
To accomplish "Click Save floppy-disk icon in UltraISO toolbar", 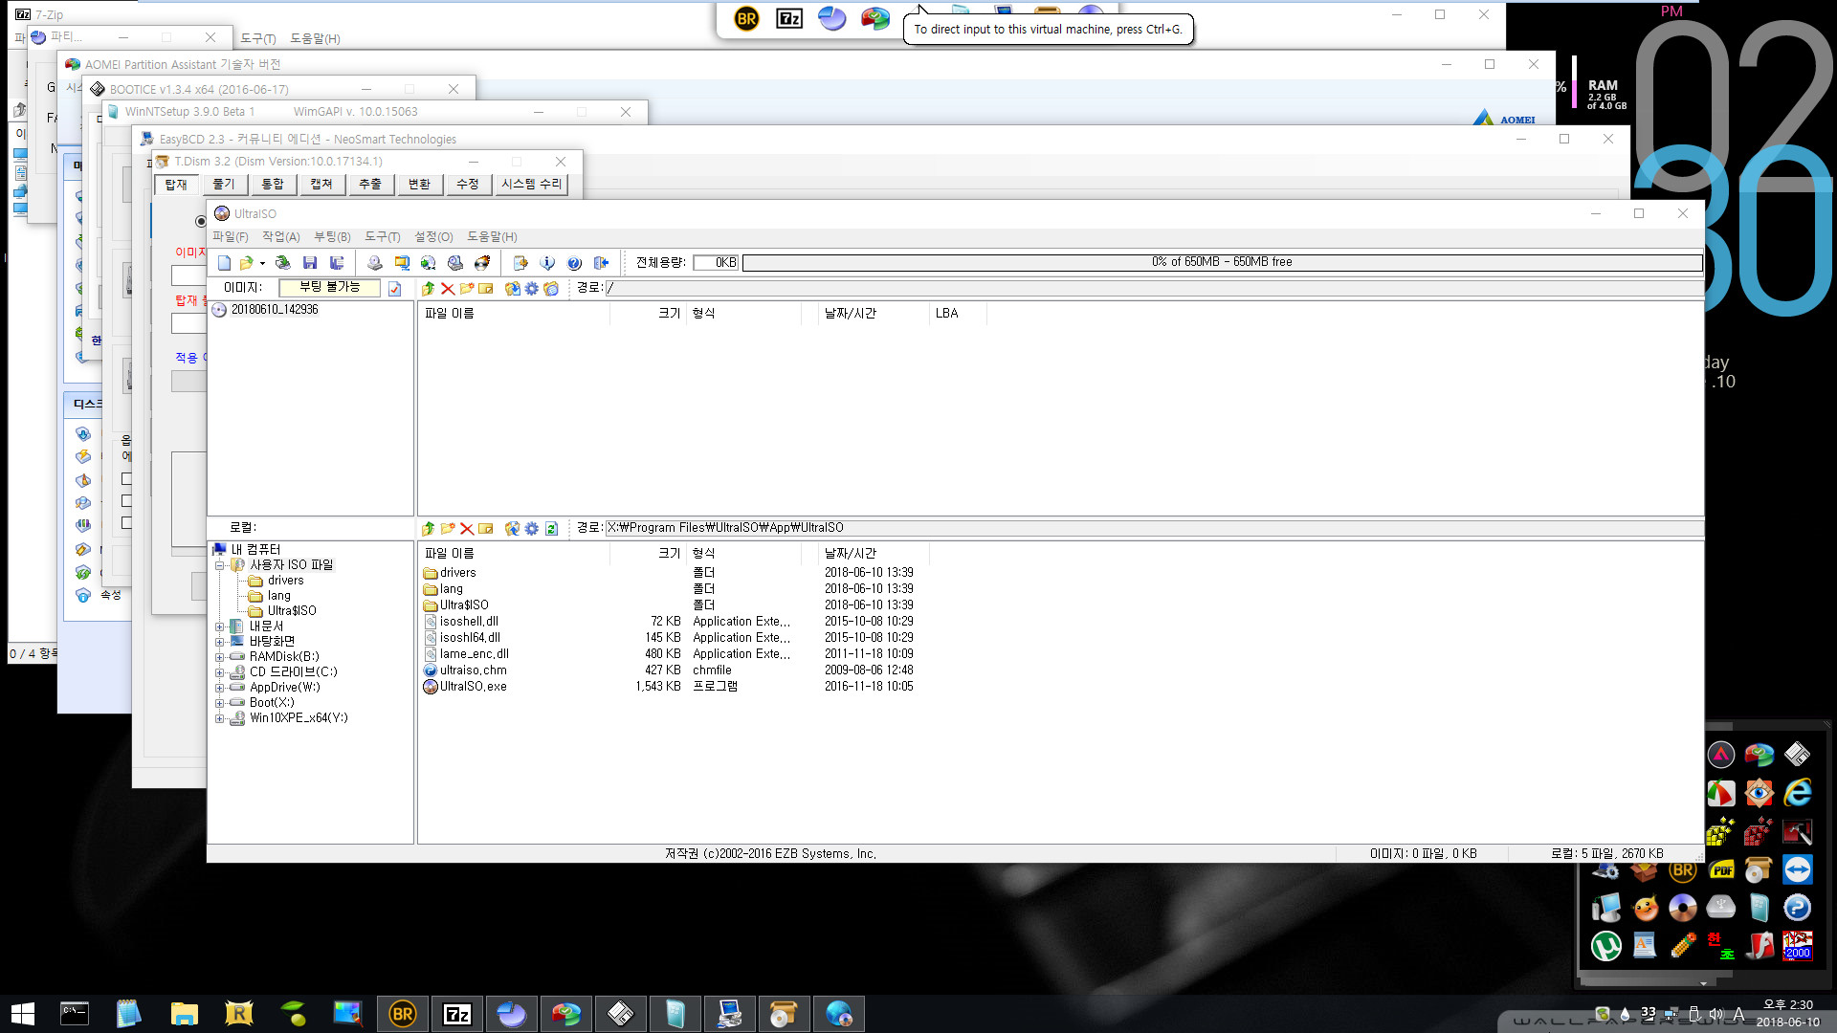I will coord(310,262).
